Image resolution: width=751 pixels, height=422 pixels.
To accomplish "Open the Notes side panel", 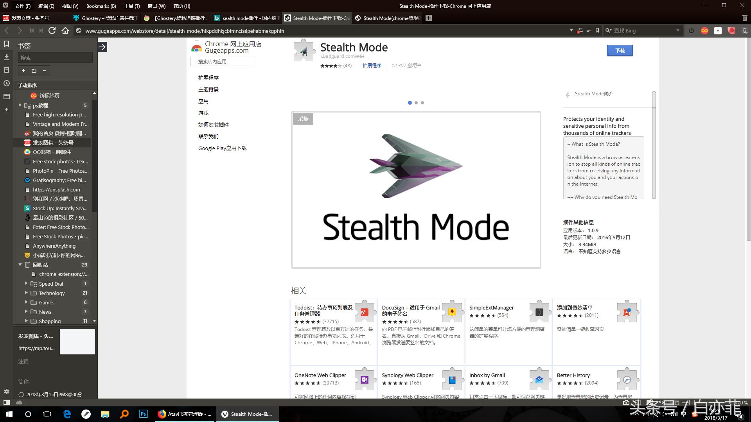I will [6, 70].
